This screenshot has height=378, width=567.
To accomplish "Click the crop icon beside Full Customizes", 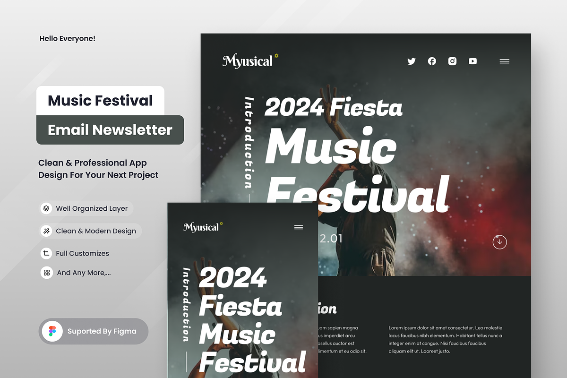I will 46,253.
